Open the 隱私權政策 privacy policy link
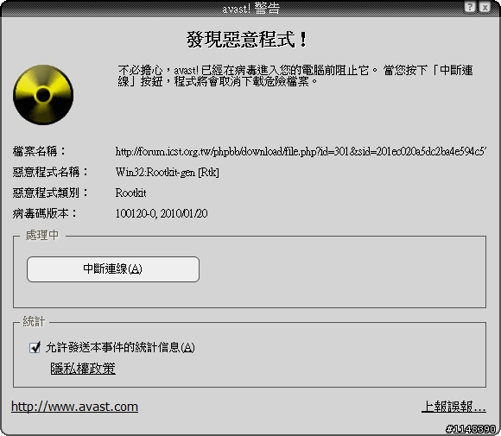Viewport: 501px width, 436px height. pos(83,369)
